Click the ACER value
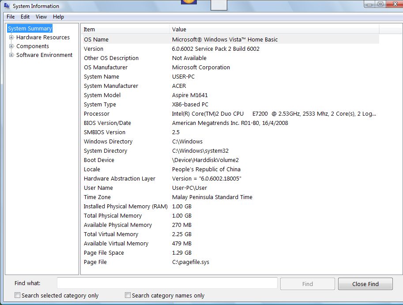Screen dimensions: 403x305 (179, 86)
